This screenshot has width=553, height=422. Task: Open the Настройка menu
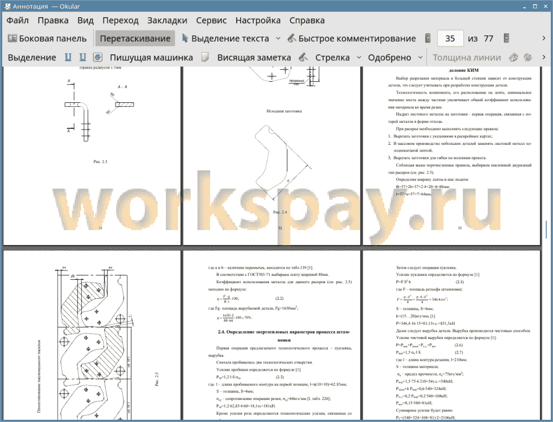click(x=258, y=20)
